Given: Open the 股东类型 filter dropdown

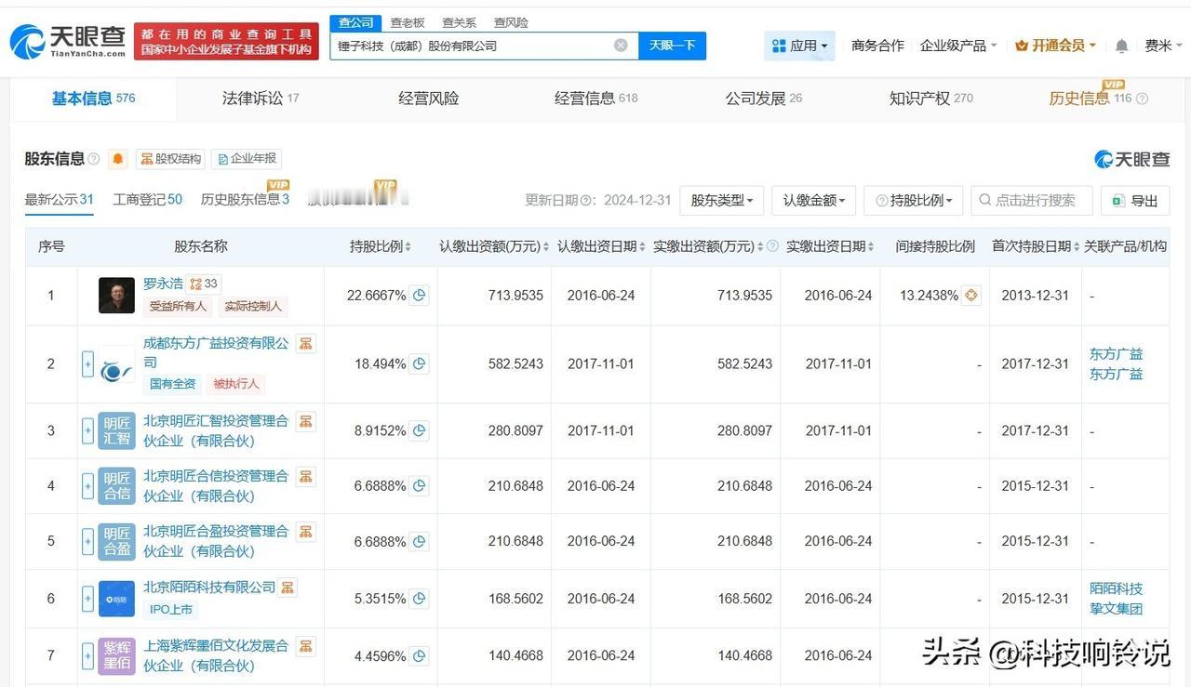Looking at the screenshot, I should pos(722,201).
